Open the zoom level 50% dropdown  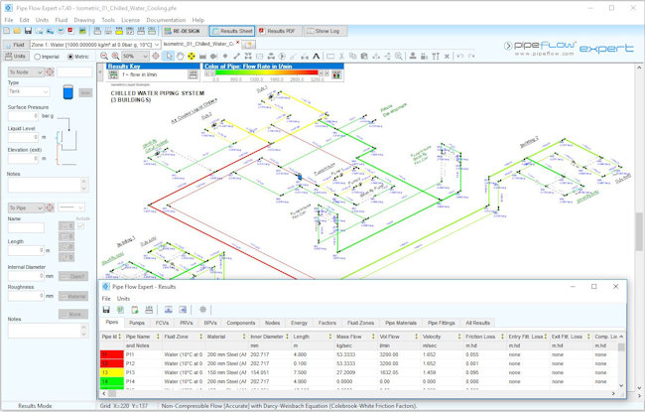[x=135, y=56]
